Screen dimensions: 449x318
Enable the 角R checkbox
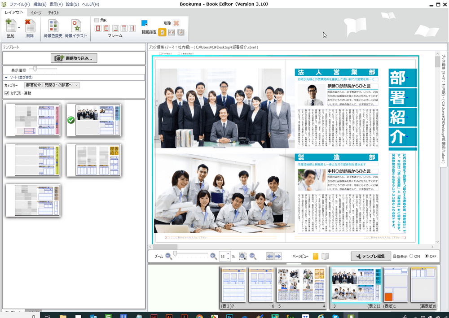pos(96,20)
